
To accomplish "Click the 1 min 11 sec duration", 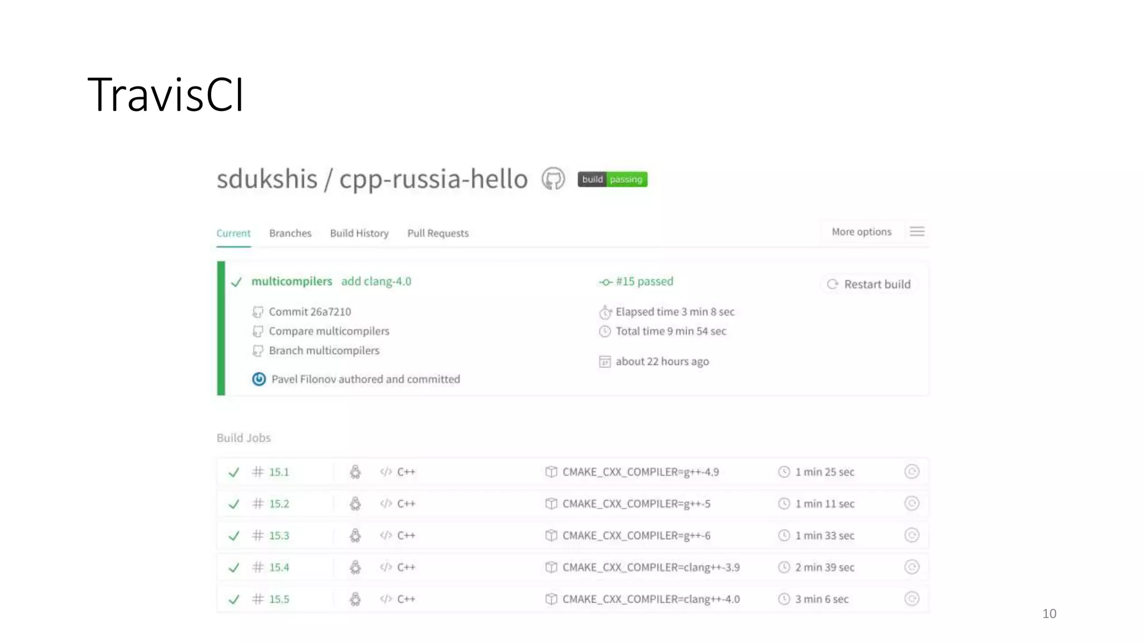I will pos(824,504).
